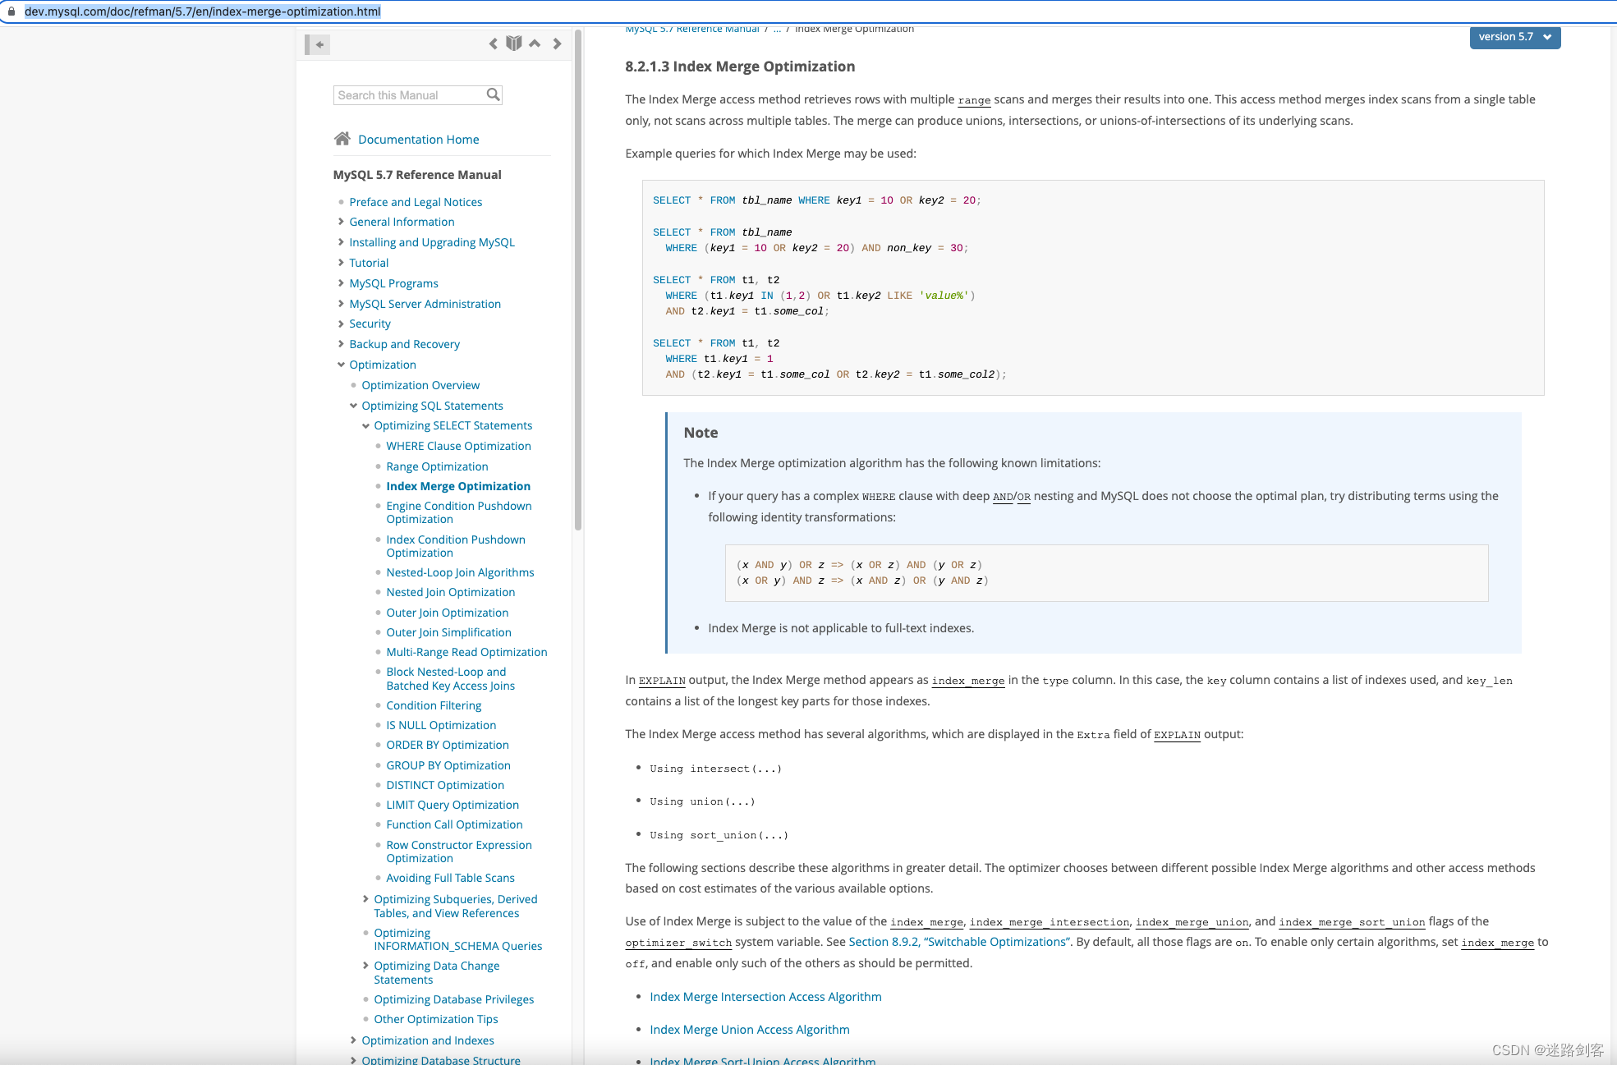Open Multi-Range Read Optimization
1617x1065 pixels.
click(x=466, y=652)
